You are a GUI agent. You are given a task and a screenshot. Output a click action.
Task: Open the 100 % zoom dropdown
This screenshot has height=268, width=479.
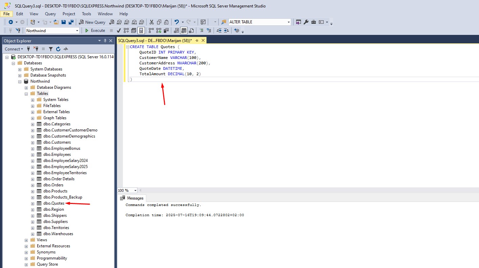[x=135, y=190]
